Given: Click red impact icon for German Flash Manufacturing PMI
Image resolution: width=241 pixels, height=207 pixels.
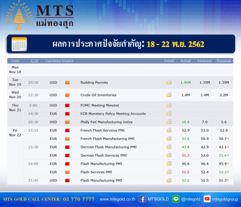Looking at the screenshot, I should coord(67,147).
